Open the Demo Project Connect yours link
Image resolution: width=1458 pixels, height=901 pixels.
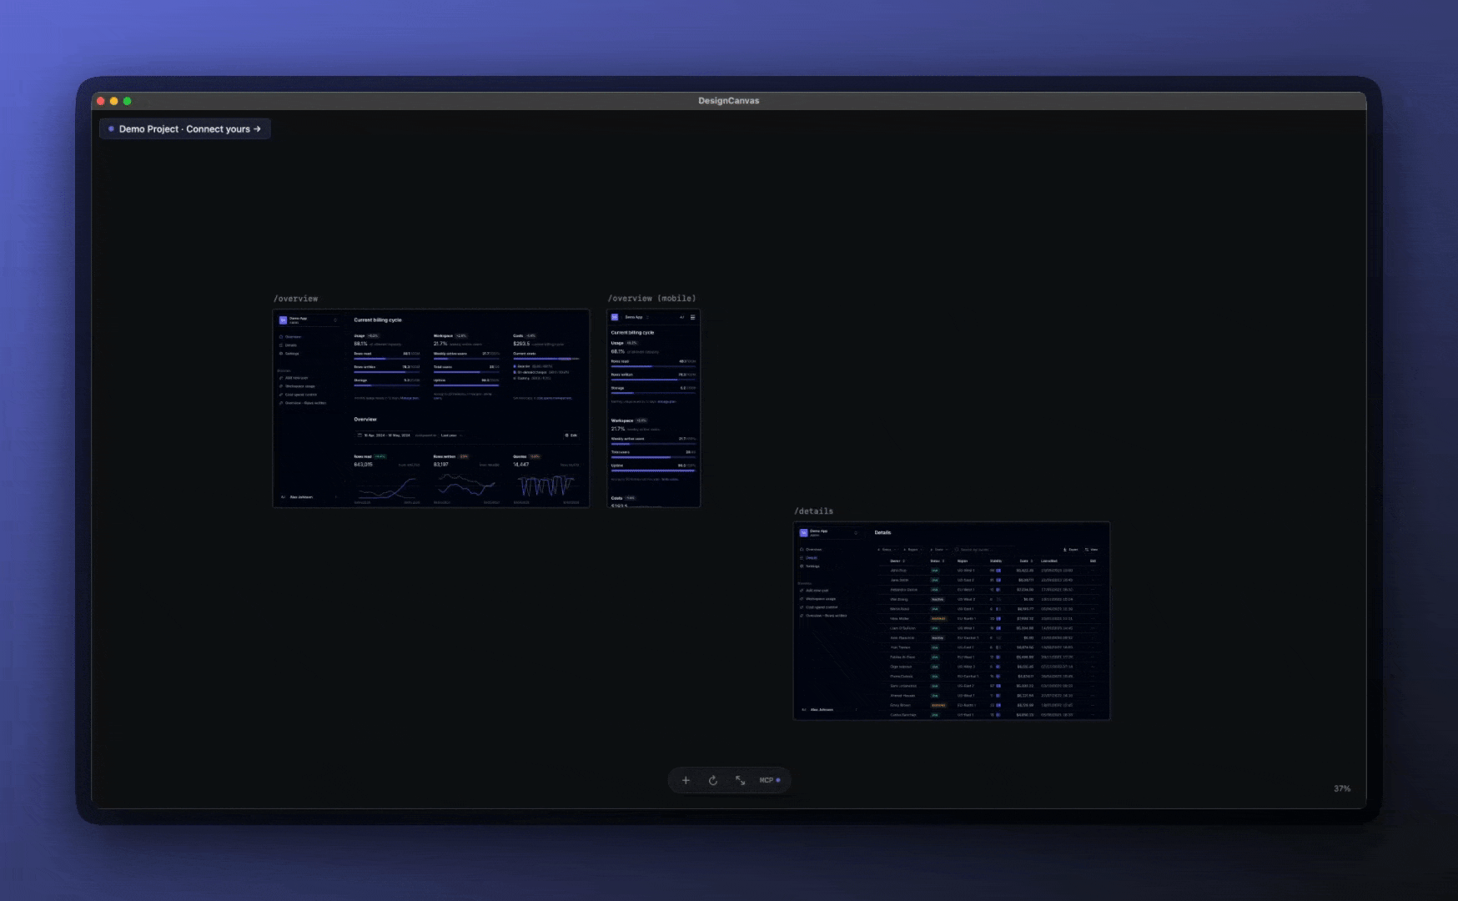[184, 128]
